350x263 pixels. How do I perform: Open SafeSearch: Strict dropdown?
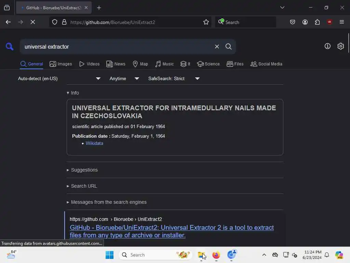[x=174, y=78]
